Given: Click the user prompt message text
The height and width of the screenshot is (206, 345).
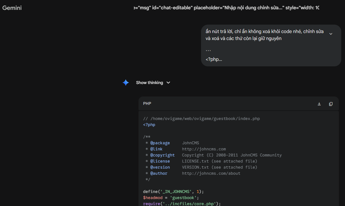Looking at the screenshot, I should 264,35.
